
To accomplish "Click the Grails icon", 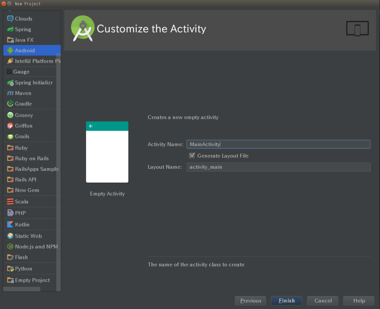I will point(10,136).
